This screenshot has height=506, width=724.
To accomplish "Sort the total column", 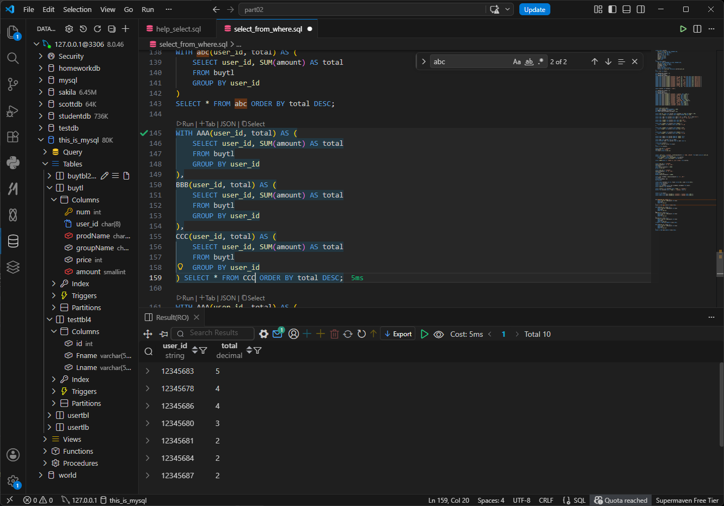I will (x=249, y=350).
